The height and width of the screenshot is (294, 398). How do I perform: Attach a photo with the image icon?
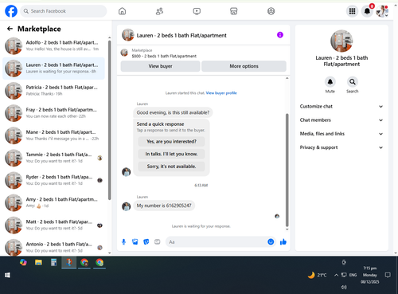pos(135,241)
